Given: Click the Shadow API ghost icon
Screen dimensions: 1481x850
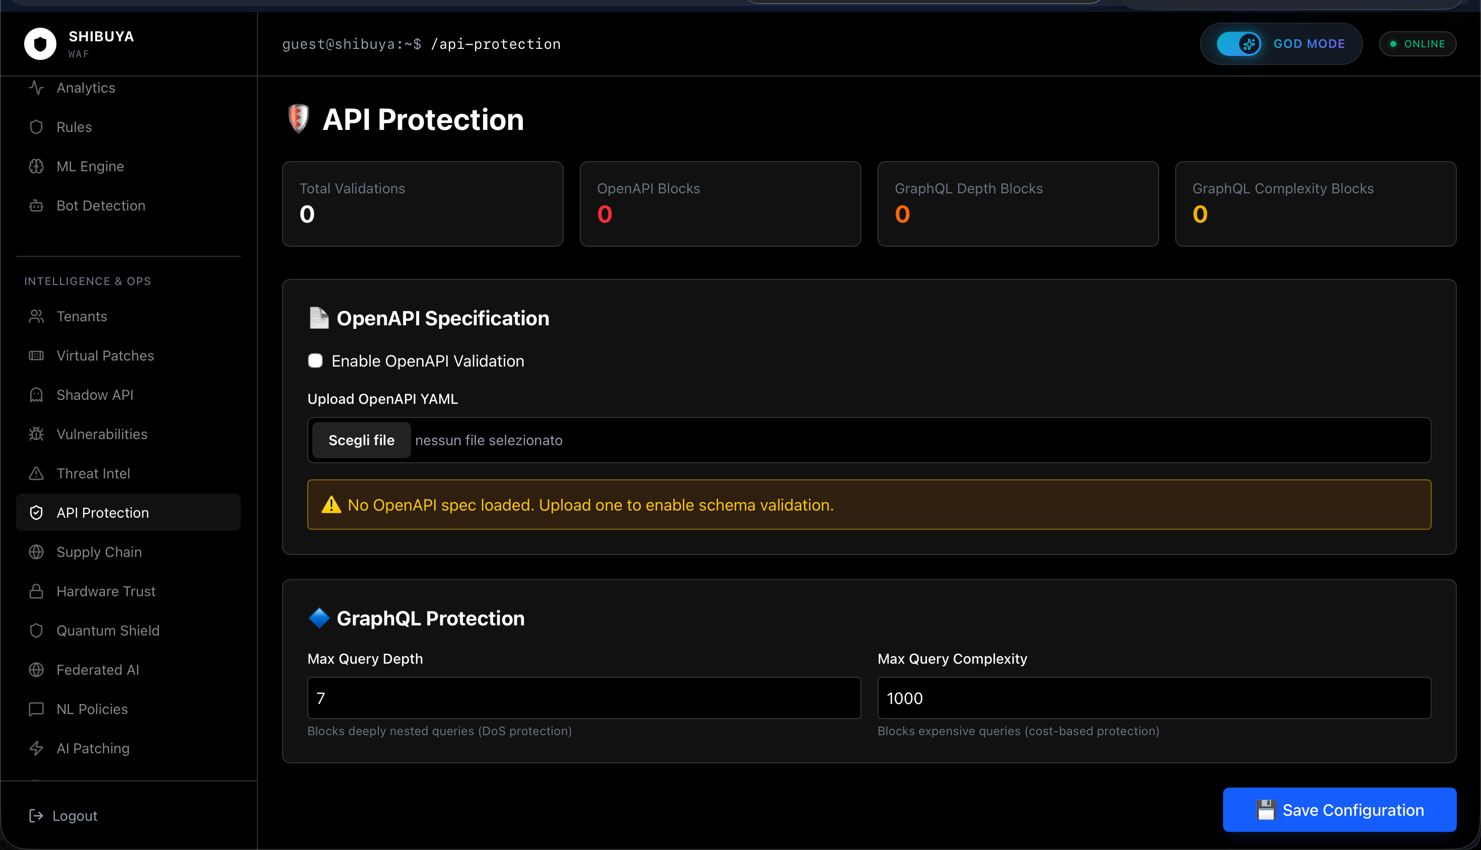Looking at the screenshot, I should click(x=36, y=395).
